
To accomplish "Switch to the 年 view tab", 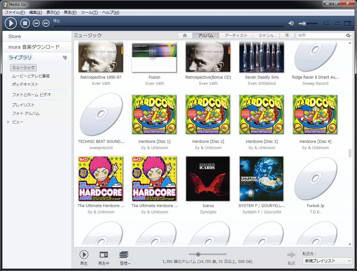I will tap(287, 35).
